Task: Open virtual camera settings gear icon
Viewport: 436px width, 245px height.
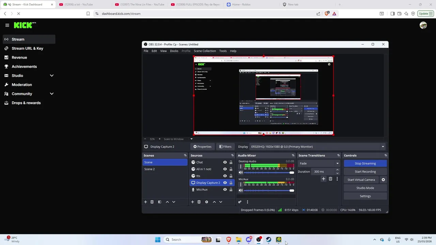Action: click(383, 180)
